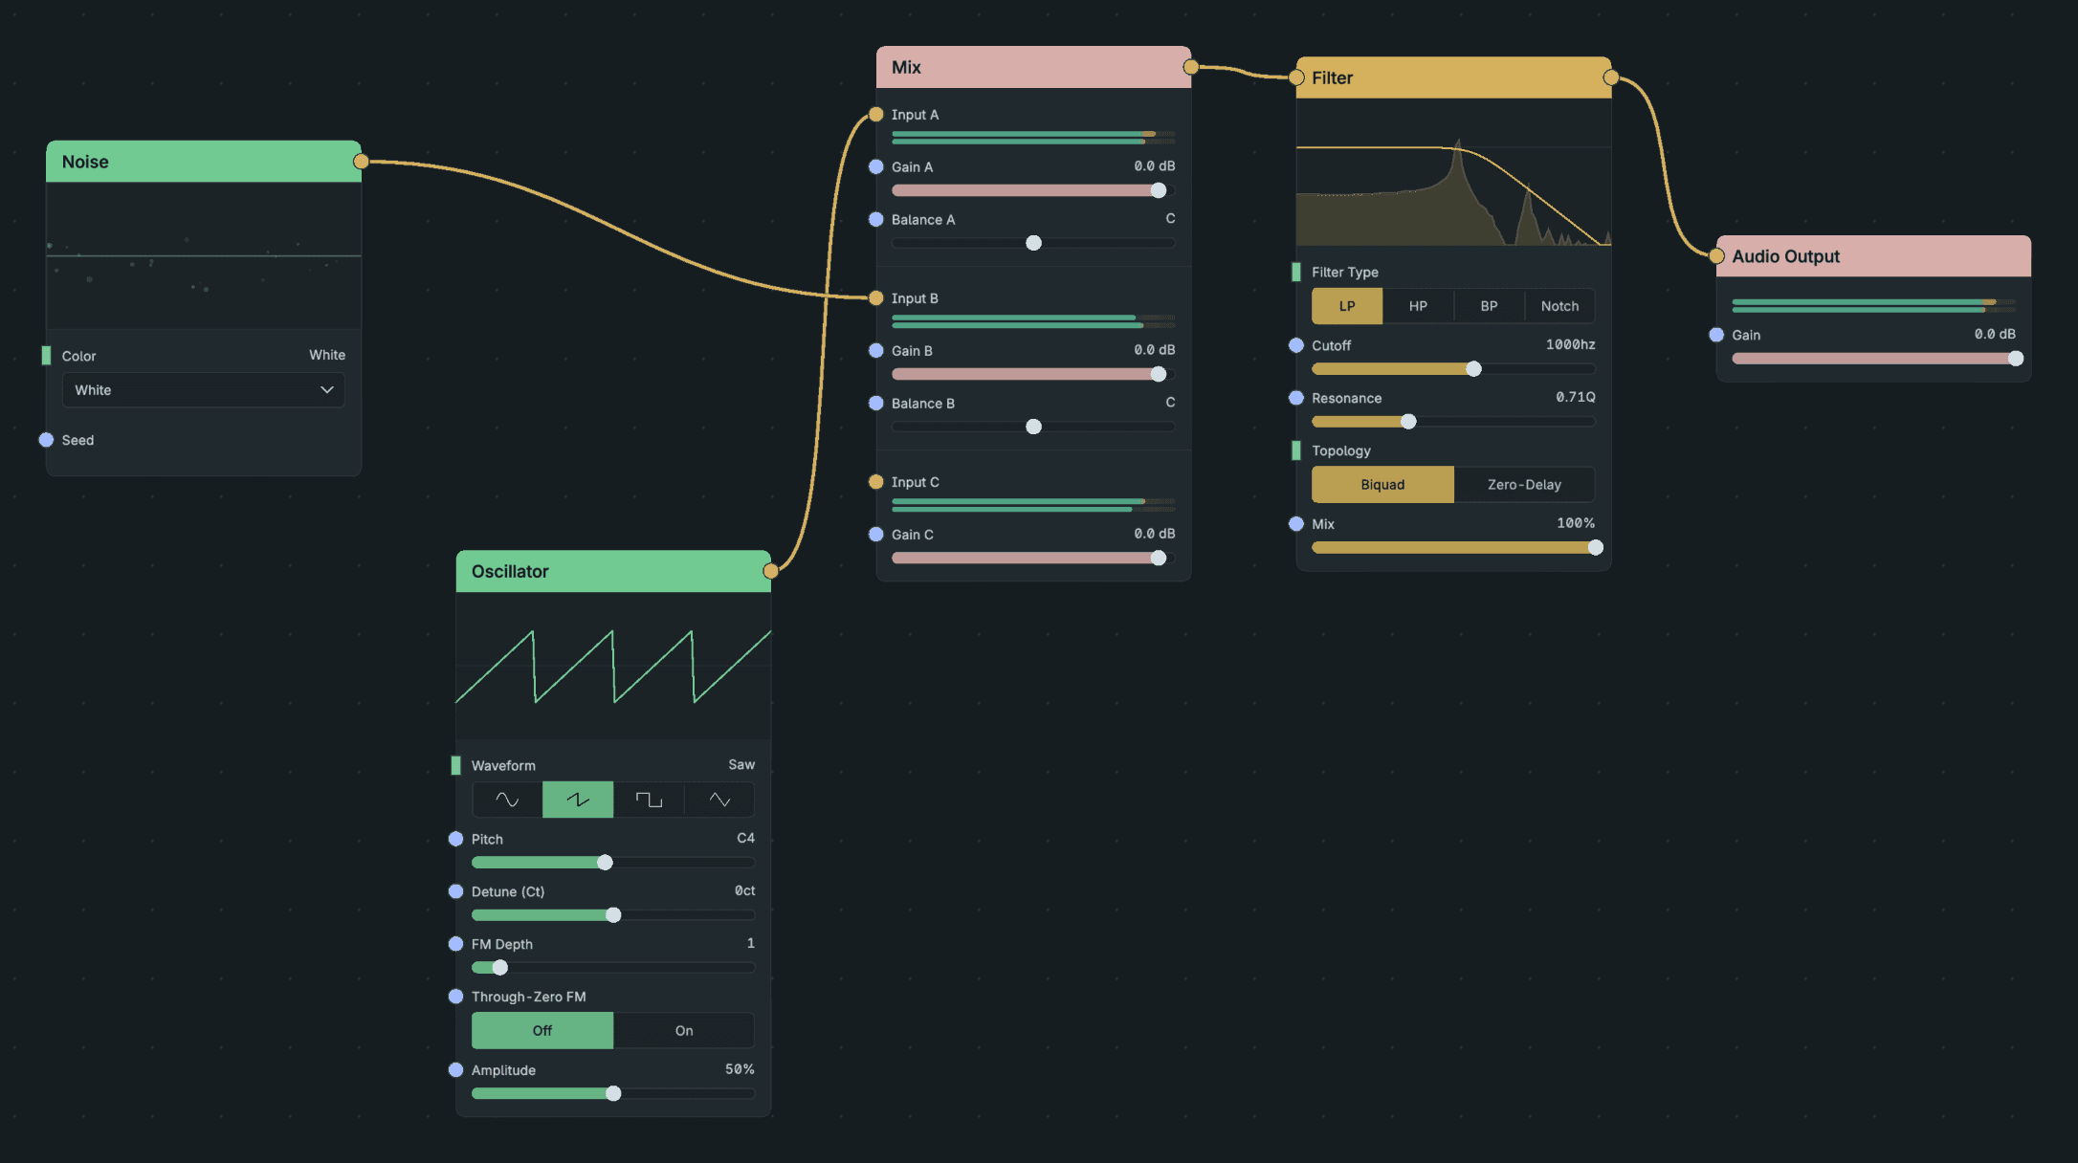Click the Seed modulation port

pyautogui.click(x=46, y=440)
